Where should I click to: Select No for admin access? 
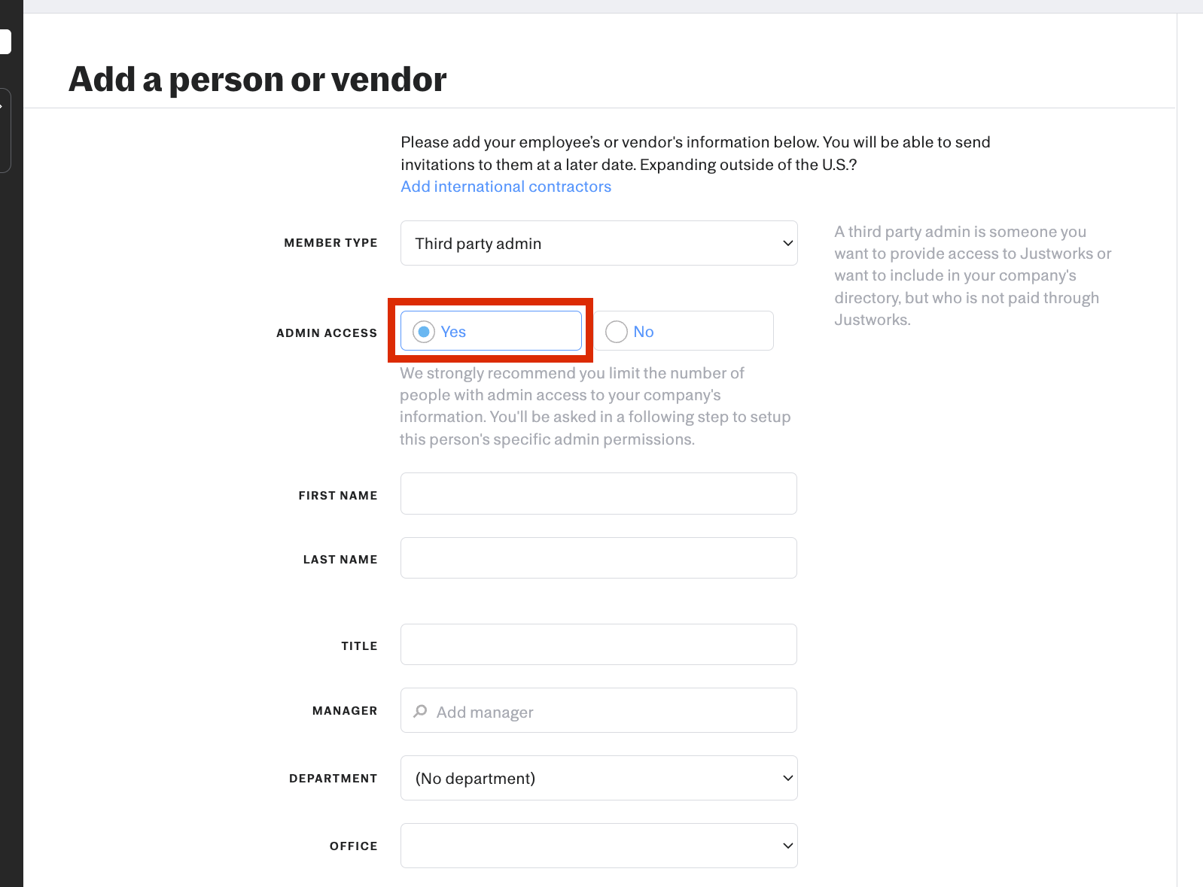pyautogui.click(x=617, y=332)
